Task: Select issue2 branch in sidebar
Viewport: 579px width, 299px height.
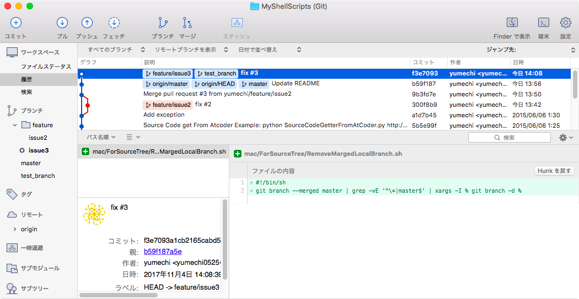Action: tap(37, 138)
